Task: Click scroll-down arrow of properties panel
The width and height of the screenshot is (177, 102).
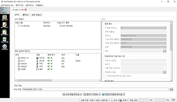Action: [171, 80]
